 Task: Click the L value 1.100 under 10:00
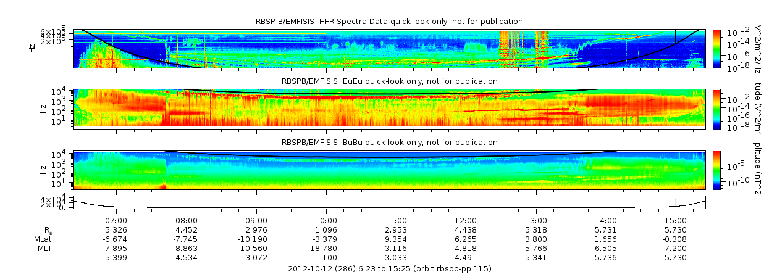point(326,257)
